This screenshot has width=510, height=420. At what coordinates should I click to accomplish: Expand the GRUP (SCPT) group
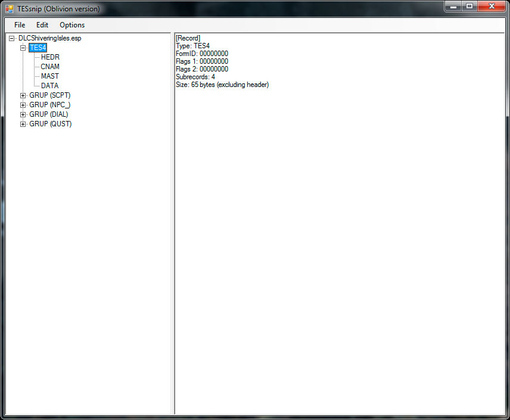tap(23, 95)
